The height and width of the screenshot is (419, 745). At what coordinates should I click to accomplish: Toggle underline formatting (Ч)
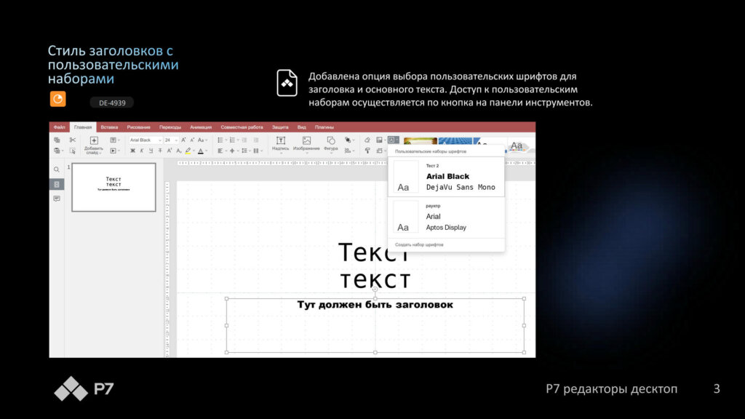(x=151, y=151)
